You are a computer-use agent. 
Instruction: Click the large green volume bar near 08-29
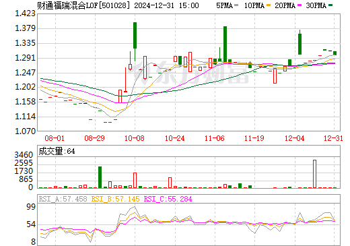pos(100,177)
